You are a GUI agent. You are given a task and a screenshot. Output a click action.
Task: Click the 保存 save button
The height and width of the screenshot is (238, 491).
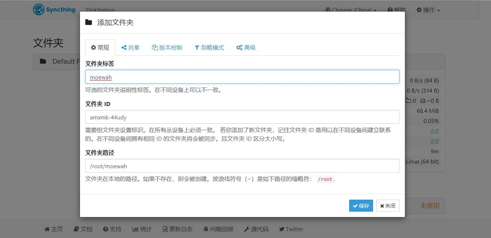tap(361, 205)
